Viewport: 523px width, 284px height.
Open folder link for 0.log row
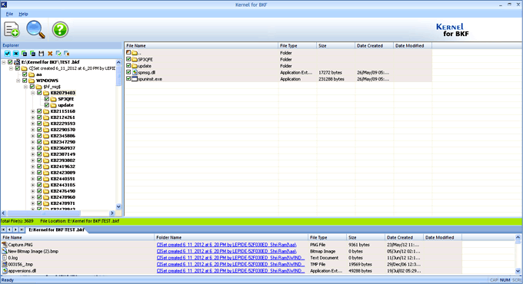pos(231,258)
